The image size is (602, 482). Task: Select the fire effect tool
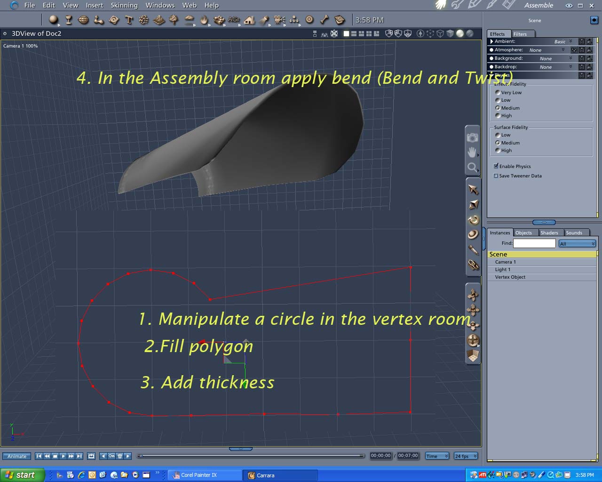204,20
